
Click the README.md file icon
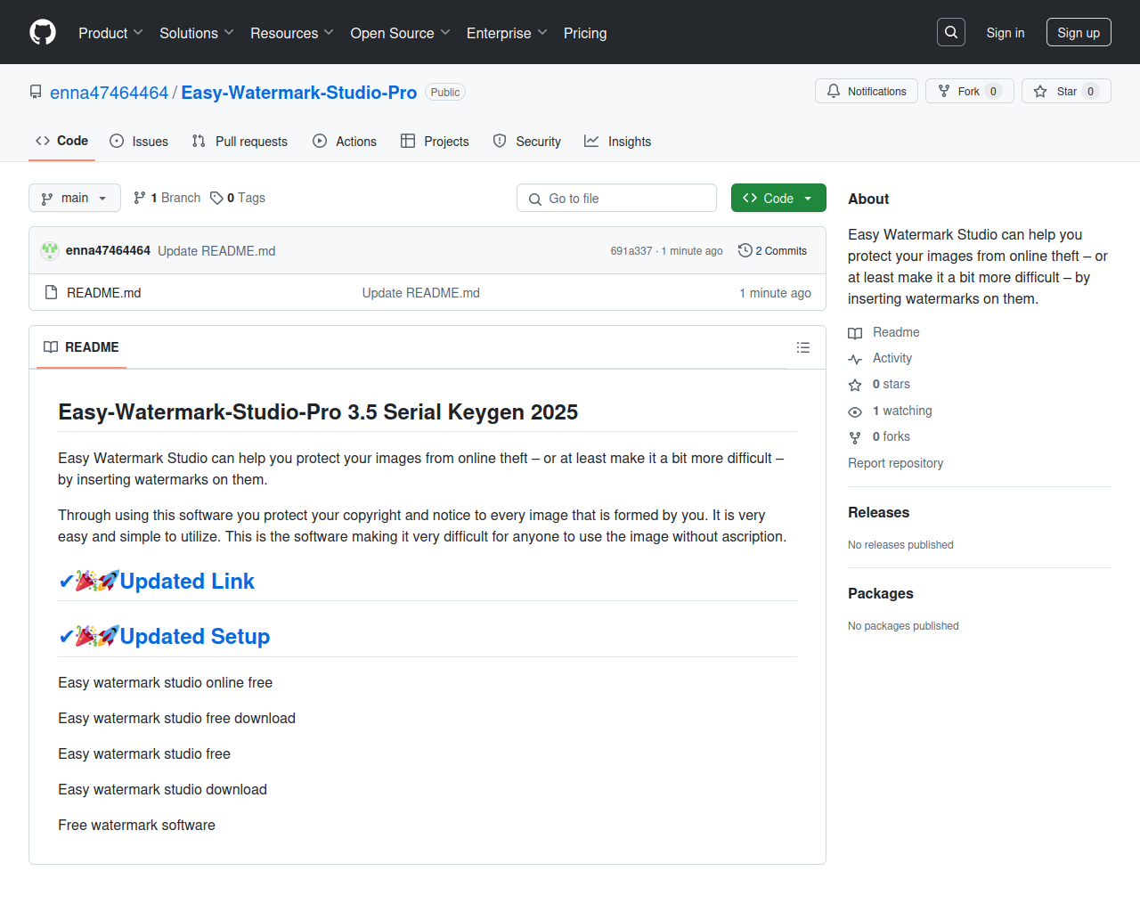click(x=51, y=293)
